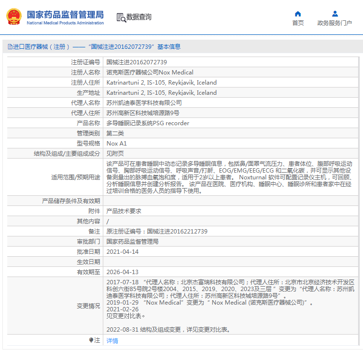
Task: Click 2017-07-18 代理人名称 change entry
Action: (x=230, y=289)
